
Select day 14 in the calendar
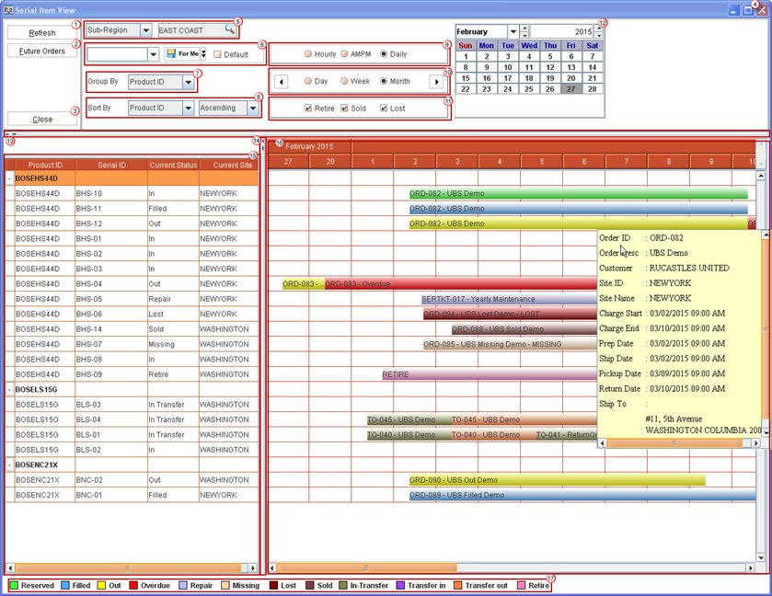(x=593, y=67)
